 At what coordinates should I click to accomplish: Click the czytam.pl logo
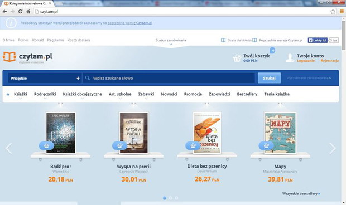click(27, 57)
